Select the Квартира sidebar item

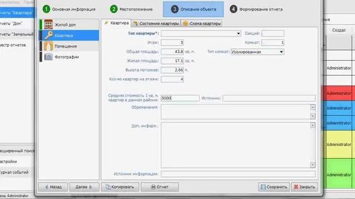pos(69,35)
